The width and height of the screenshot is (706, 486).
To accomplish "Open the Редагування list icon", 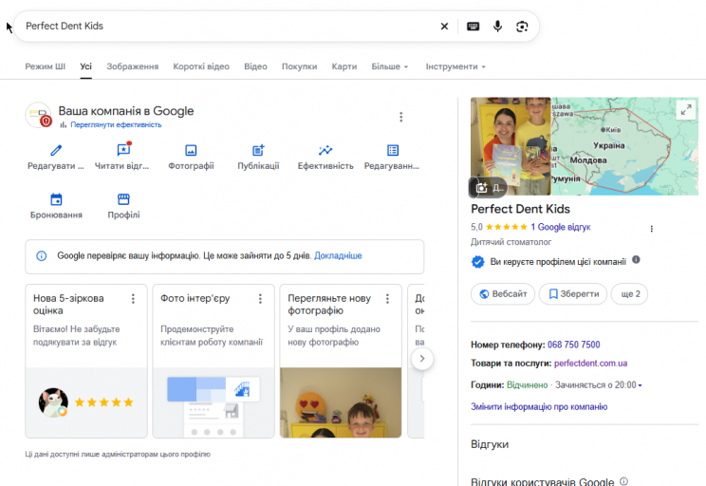I will coord(393,150).
